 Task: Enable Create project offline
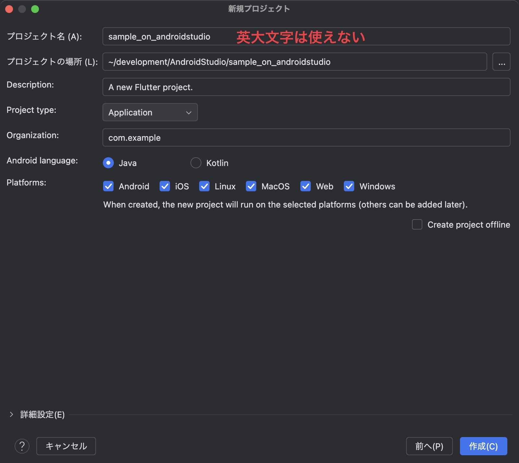coord(417,225)
